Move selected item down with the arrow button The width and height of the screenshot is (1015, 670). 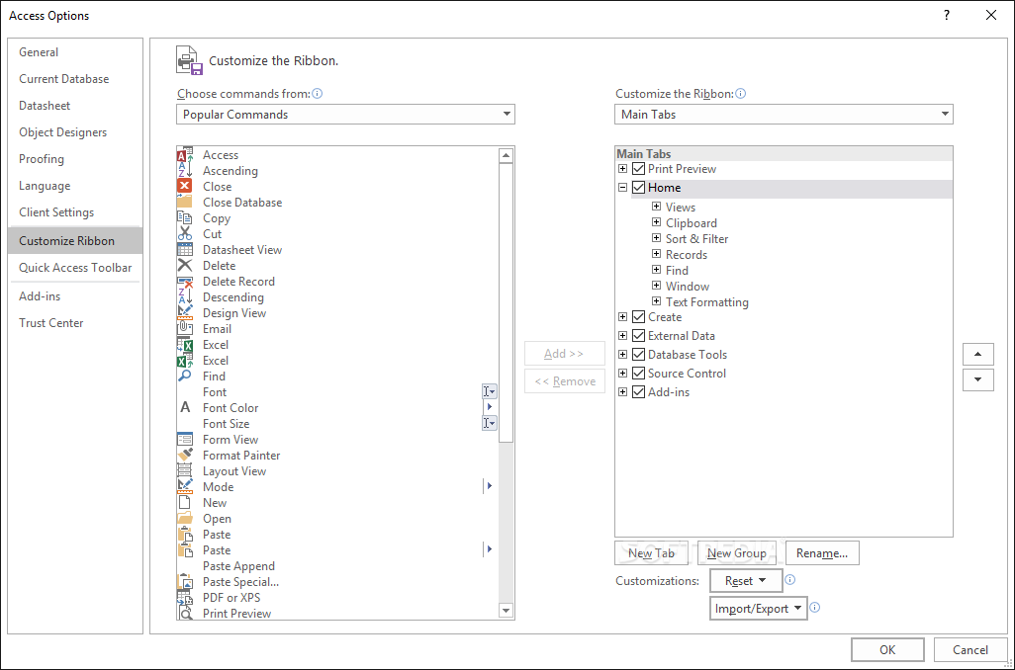click(978, 379)
